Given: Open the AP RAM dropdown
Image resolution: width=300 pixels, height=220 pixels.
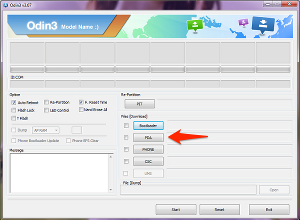Looking at the screenshot, I should point(45,130).
